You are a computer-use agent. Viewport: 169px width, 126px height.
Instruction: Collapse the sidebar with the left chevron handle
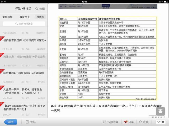coord(50,69)
